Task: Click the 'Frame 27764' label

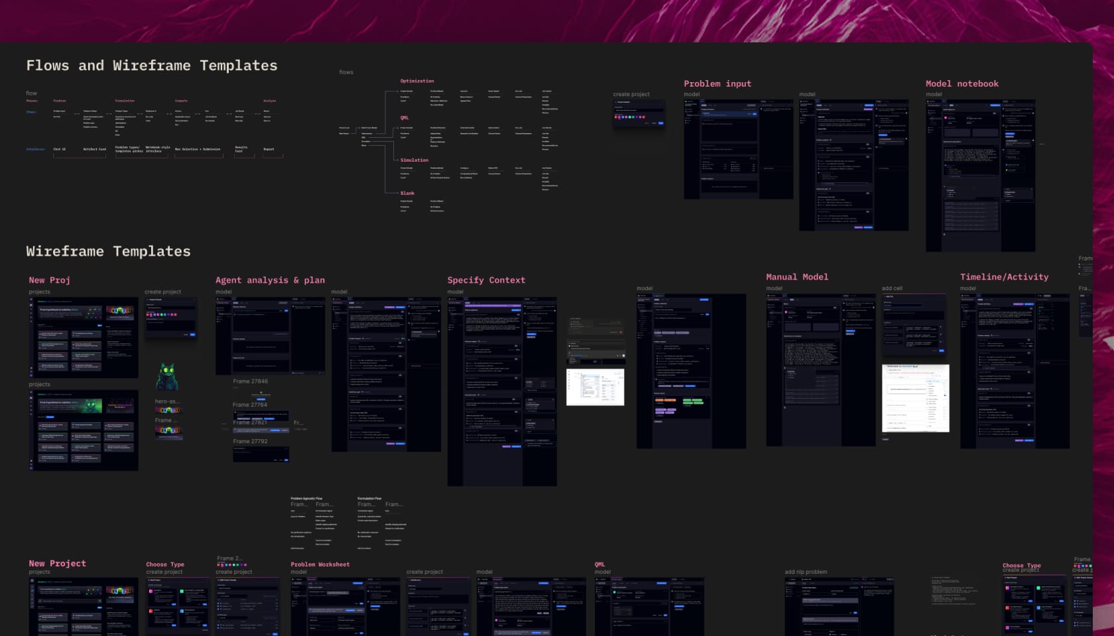Action: coord(250,405)
